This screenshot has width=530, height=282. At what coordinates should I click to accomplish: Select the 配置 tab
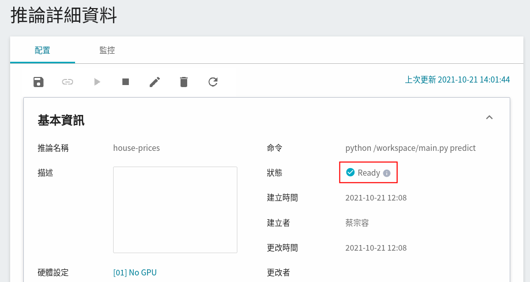[x=43, y=50]
